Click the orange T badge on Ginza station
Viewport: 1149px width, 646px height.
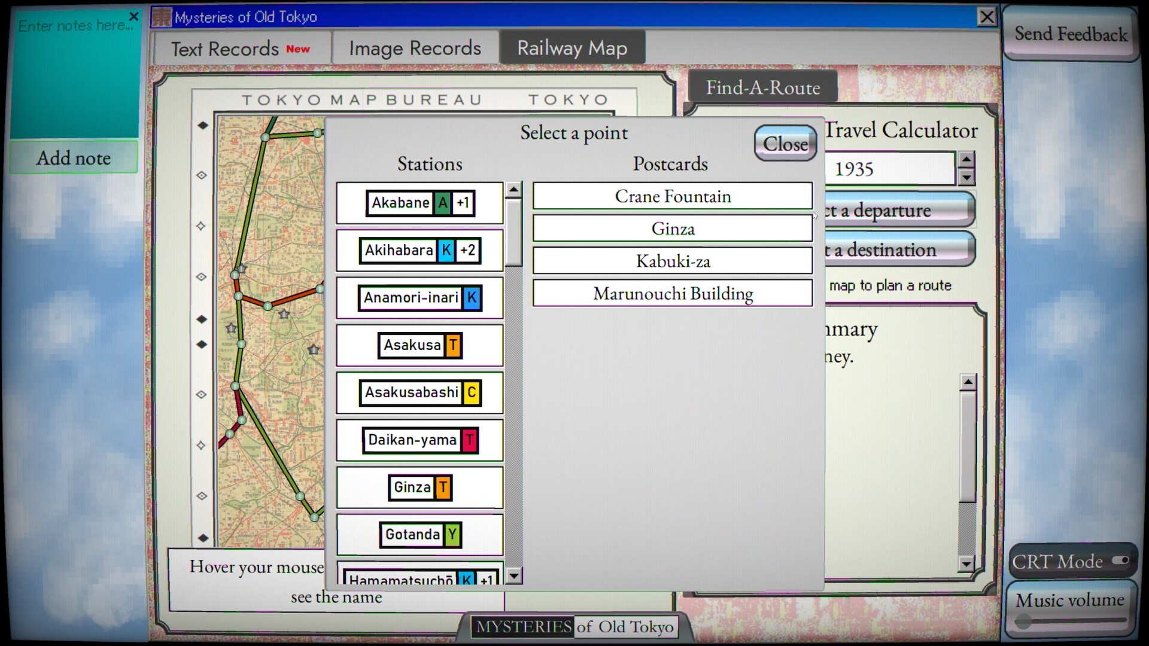[x=442, y=487]
